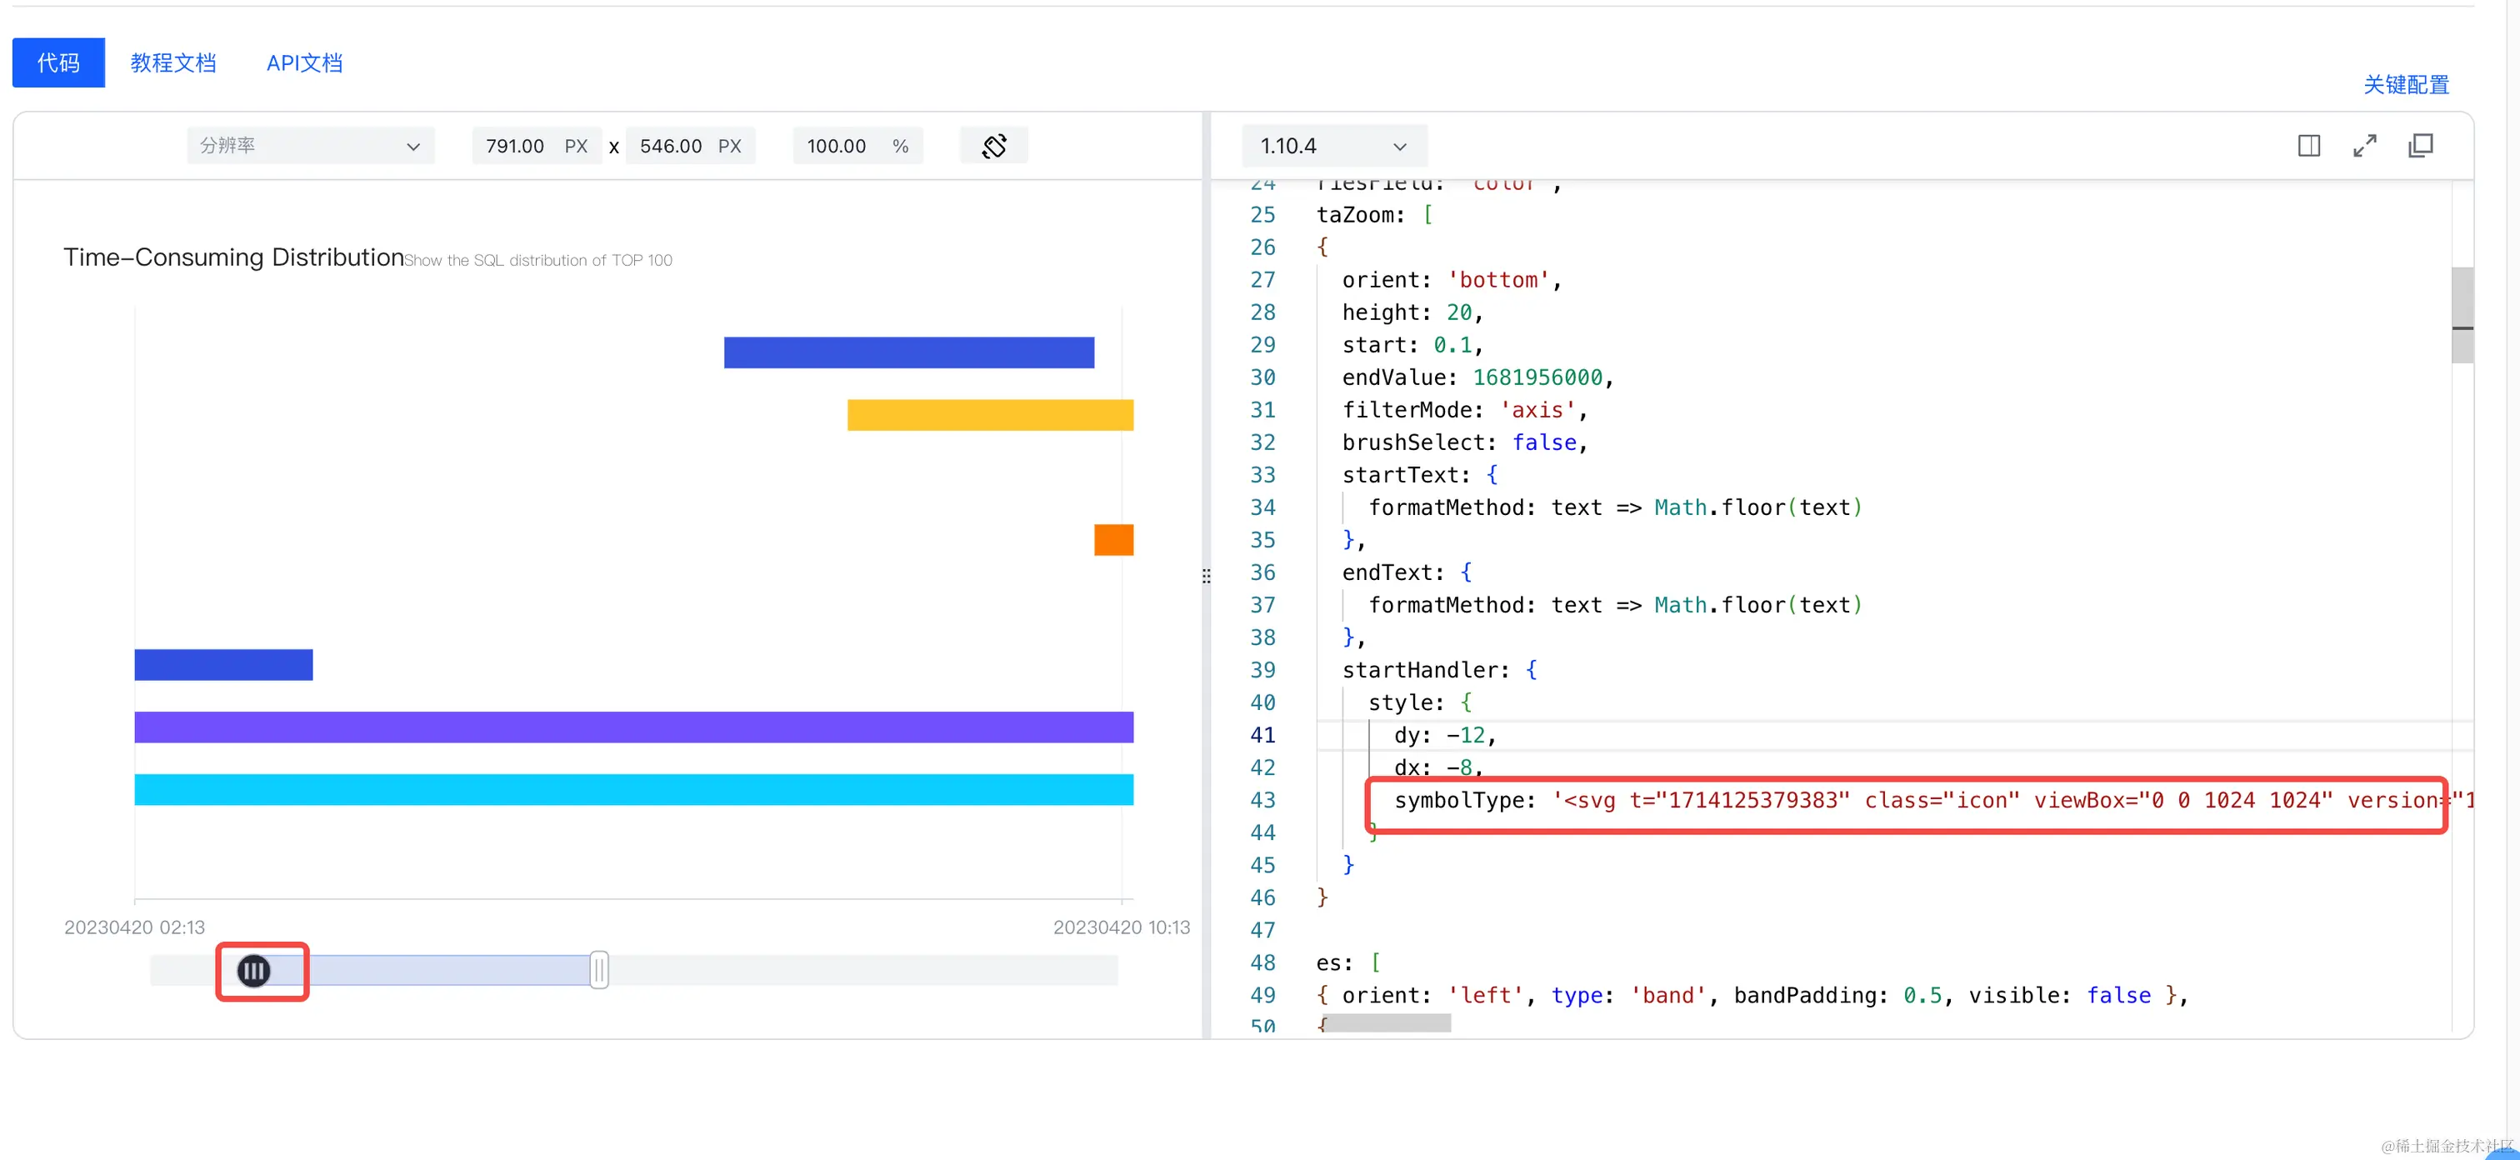Click the purple bar in chart
The width and height of the screenshot is (2520, 1160).
point(633,727)
